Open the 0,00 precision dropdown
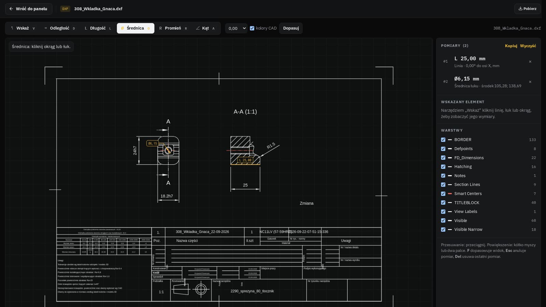The width and height of the screenshot is (546, 307). click(x=236, y=28)
